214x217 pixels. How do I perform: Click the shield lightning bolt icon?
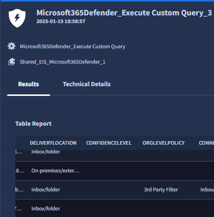pyautogui.click(x=17, y=18)
